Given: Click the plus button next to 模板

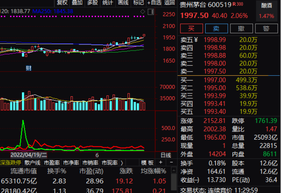Looking at the screenshot, I should point(161,162).
